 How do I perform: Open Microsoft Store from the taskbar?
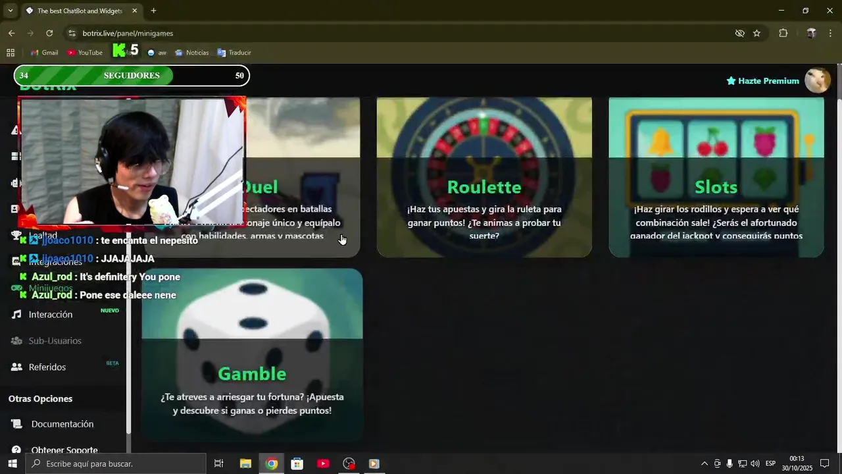297,463
